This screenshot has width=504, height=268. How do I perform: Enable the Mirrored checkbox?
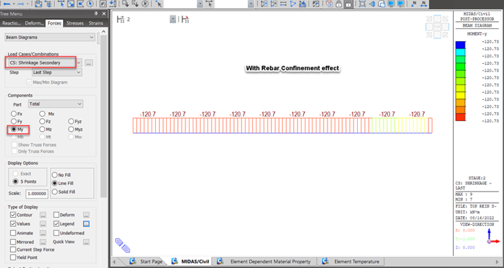coord(13,242)
